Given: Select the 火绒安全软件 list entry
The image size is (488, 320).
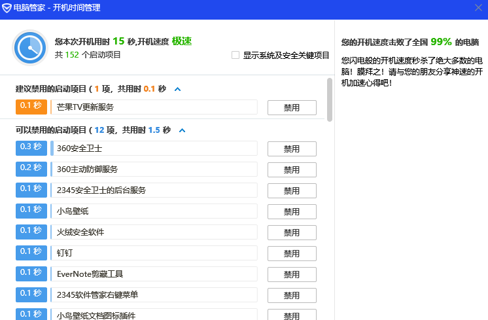Looking at the screenshot, I should 154,232.
